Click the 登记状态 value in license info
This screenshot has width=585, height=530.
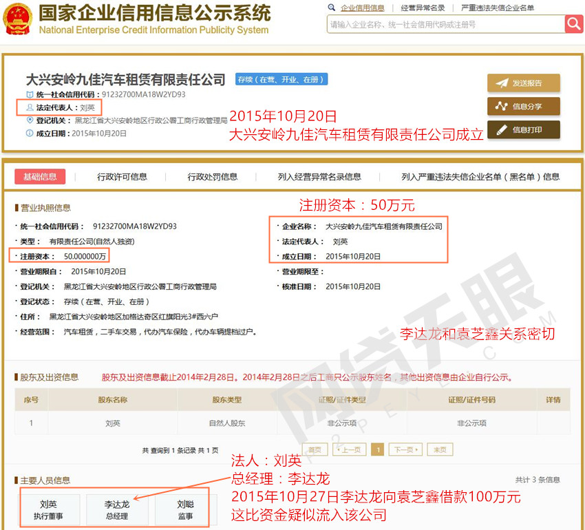(106, 301)
